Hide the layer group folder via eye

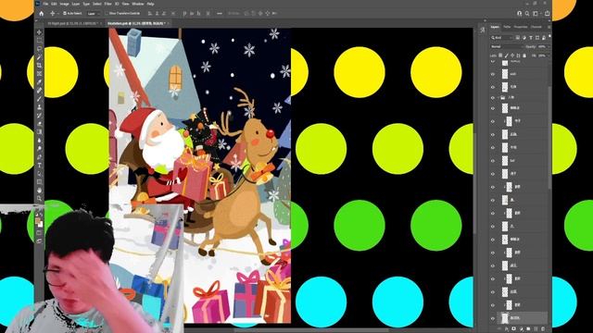[x=493, y=97]
